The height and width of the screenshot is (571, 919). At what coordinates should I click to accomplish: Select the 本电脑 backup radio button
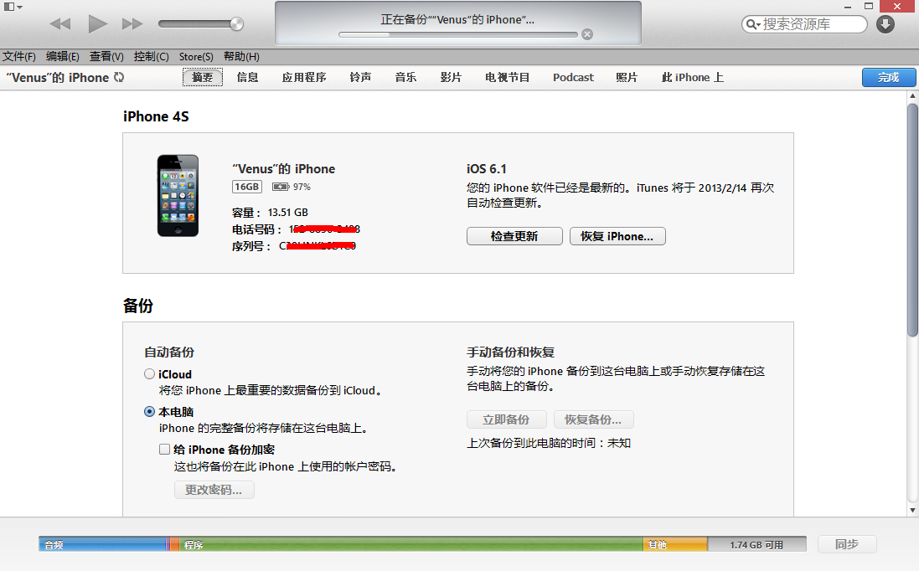coord(149,412)
